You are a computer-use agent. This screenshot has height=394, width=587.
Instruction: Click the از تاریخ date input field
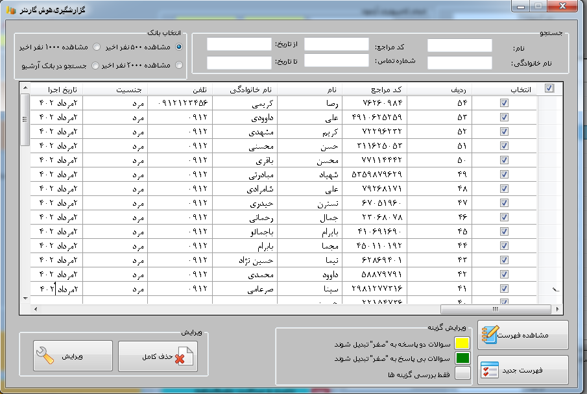(239, 44)
